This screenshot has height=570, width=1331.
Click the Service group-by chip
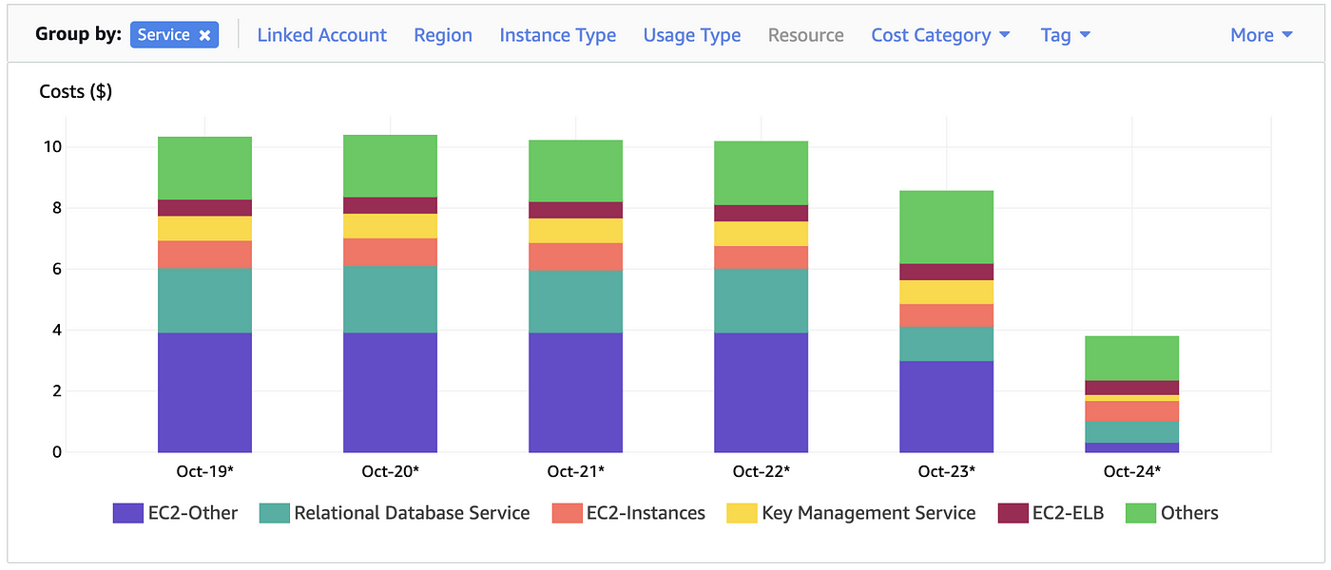[x=175, y=35]
